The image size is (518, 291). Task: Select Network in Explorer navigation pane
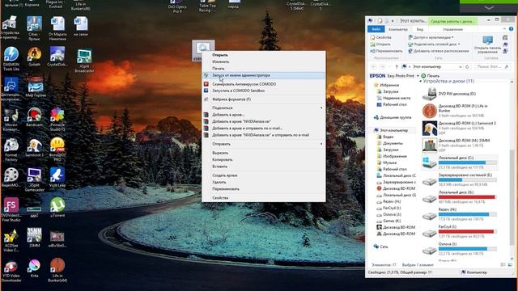point(380,247)
